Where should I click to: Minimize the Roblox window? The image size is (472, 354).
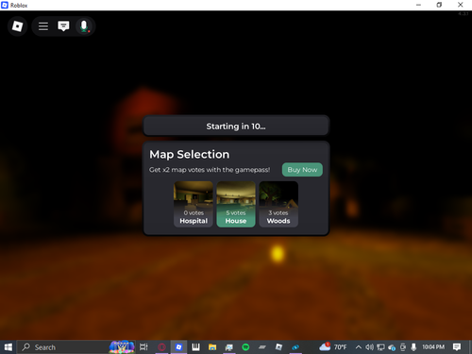(x=418, y=5)
